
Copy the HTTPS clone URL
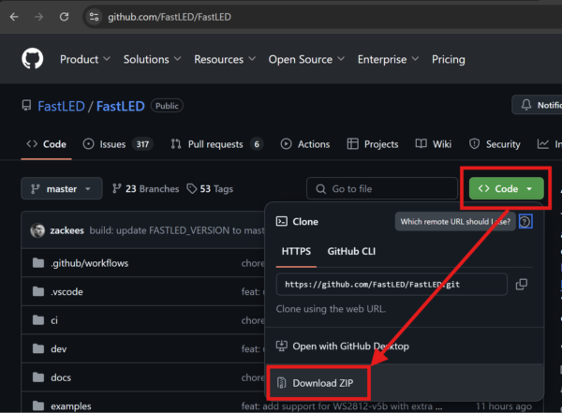[522, 284]
